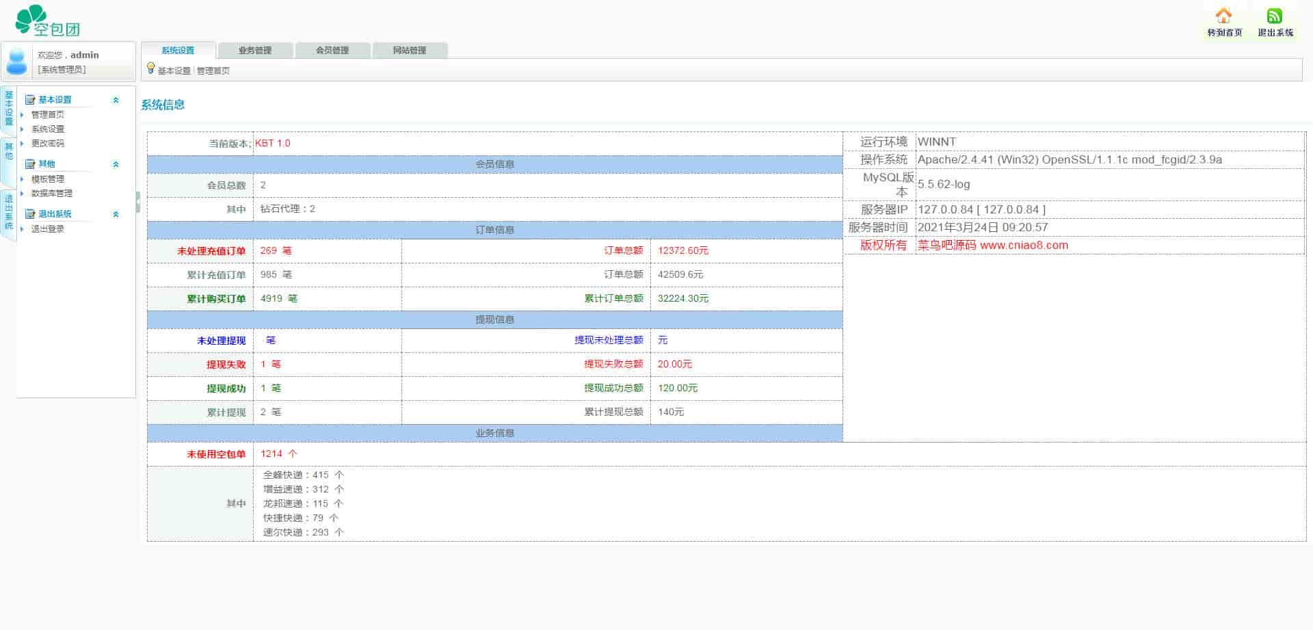Click the notepad icon beside 基本设置 section

tap(30, 100)
